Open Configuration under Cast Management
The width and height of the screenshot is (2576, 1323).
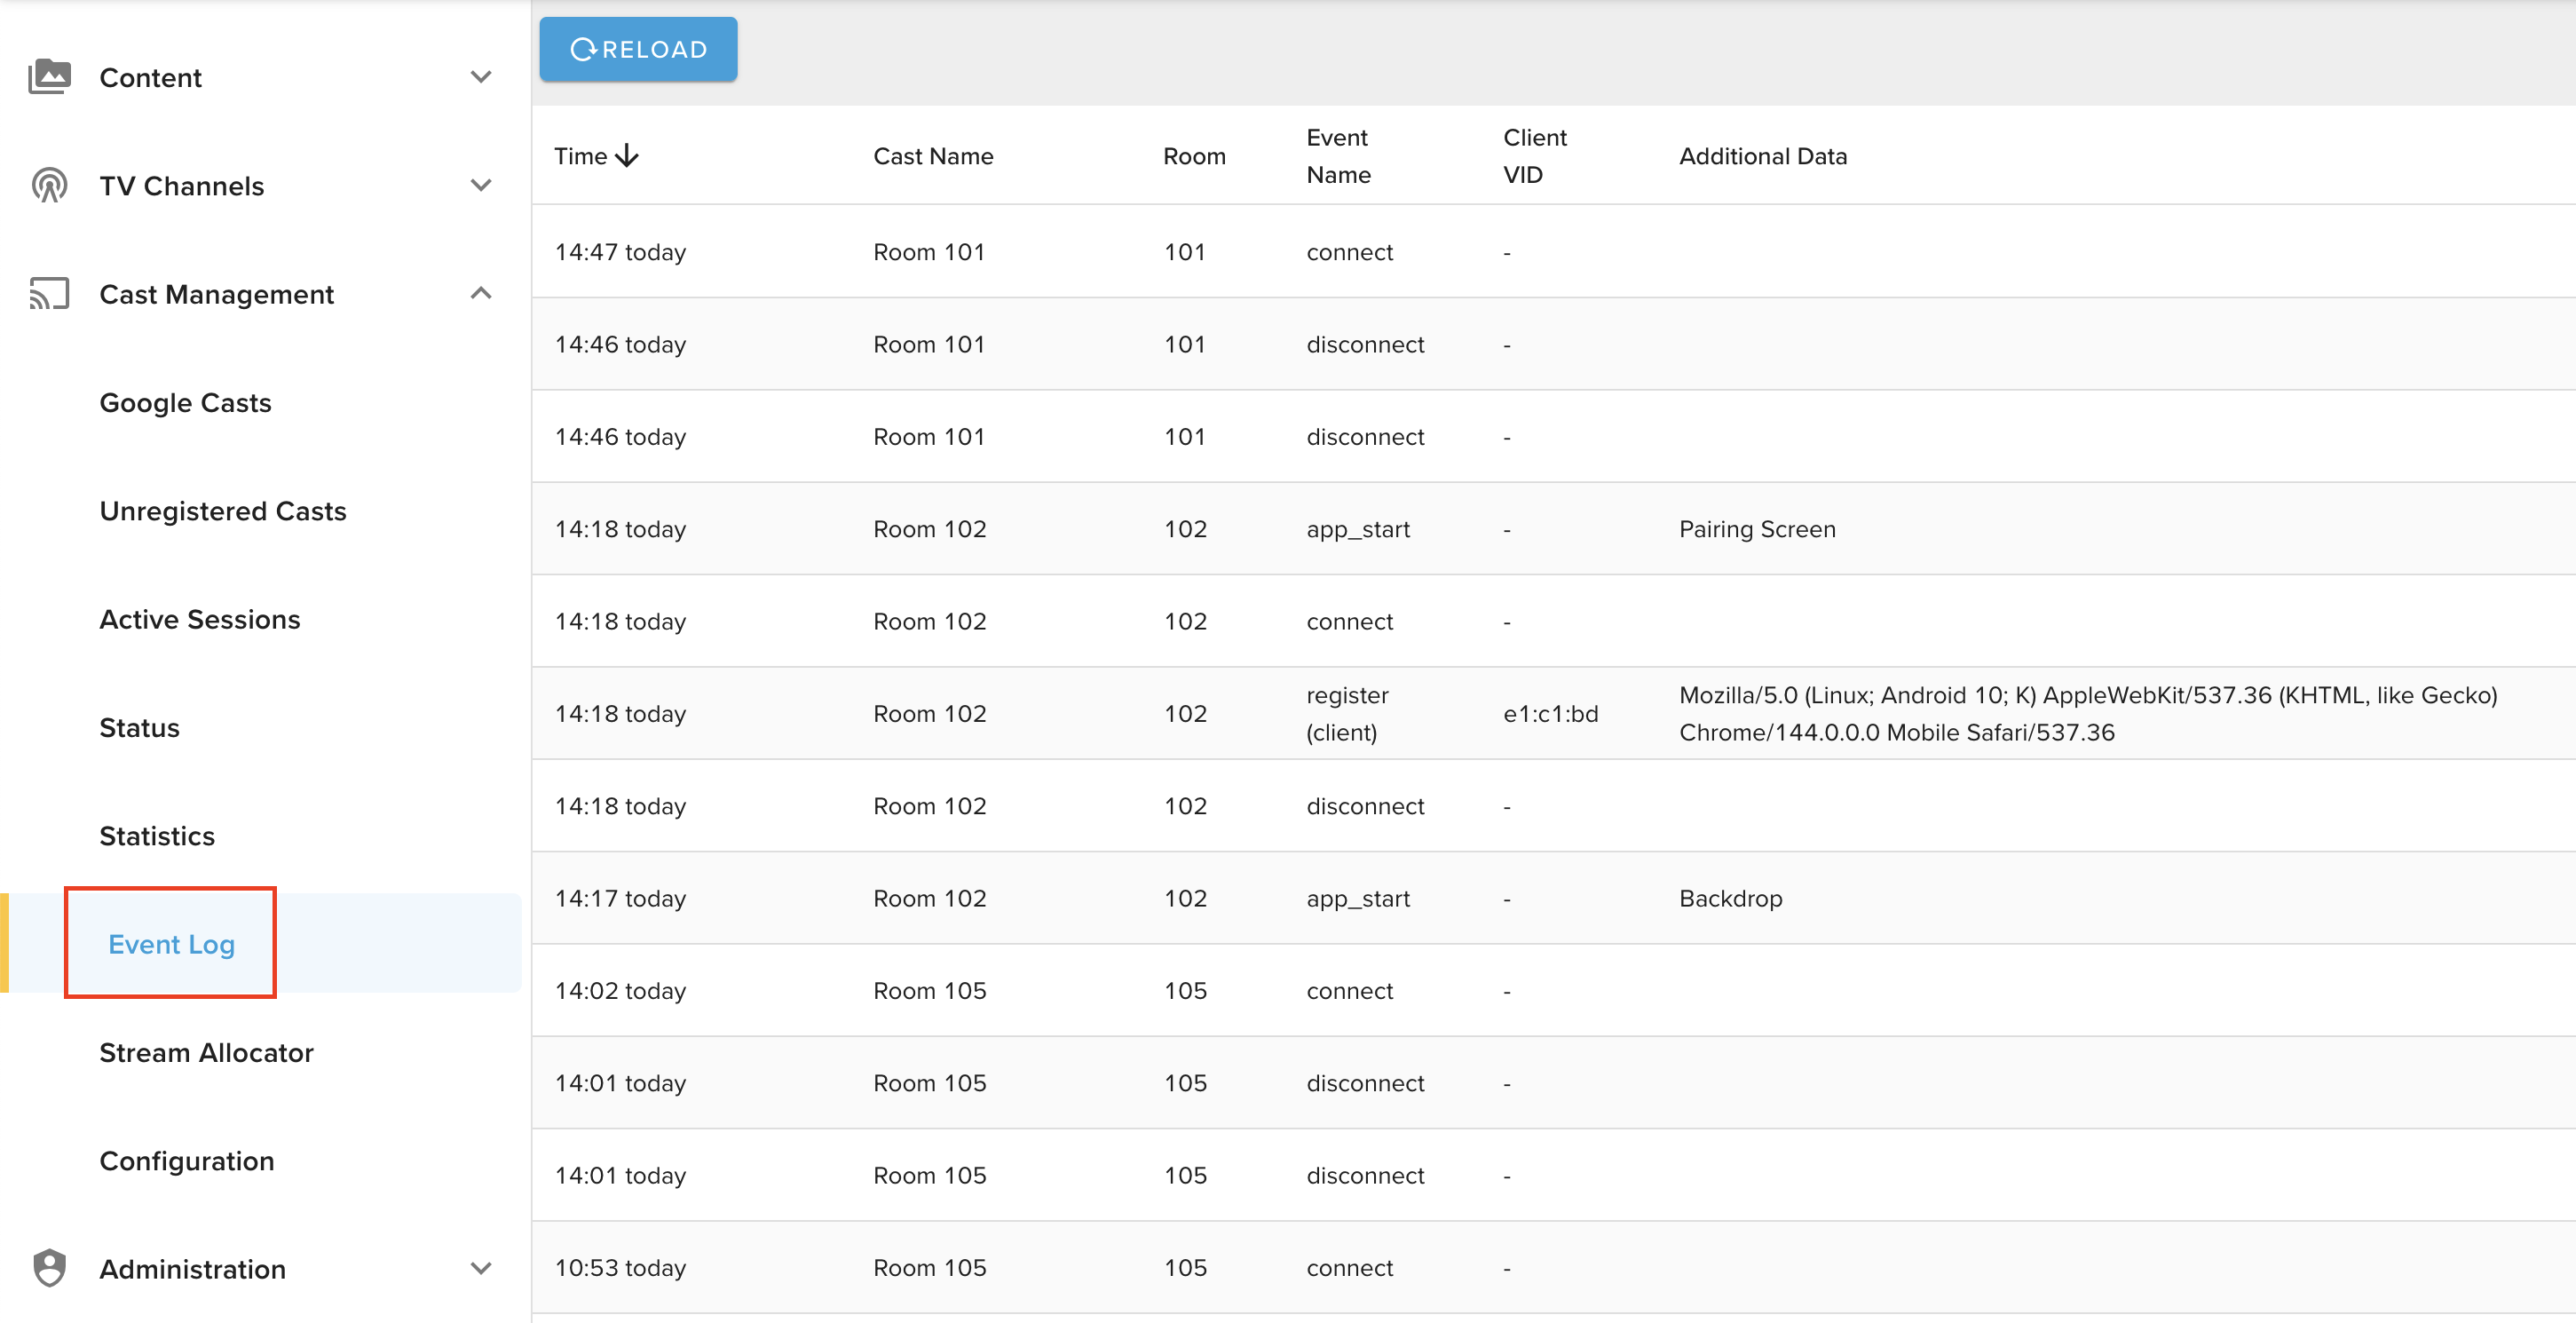(186, 1161)
